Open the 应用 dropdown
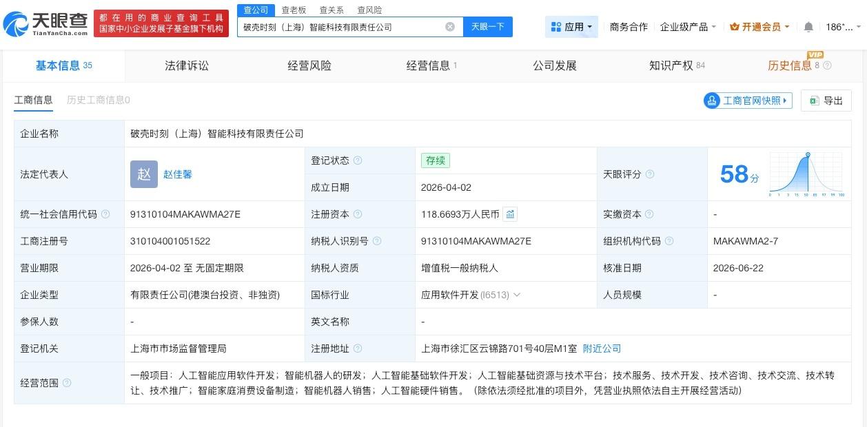867x427 pixels. 571,27
